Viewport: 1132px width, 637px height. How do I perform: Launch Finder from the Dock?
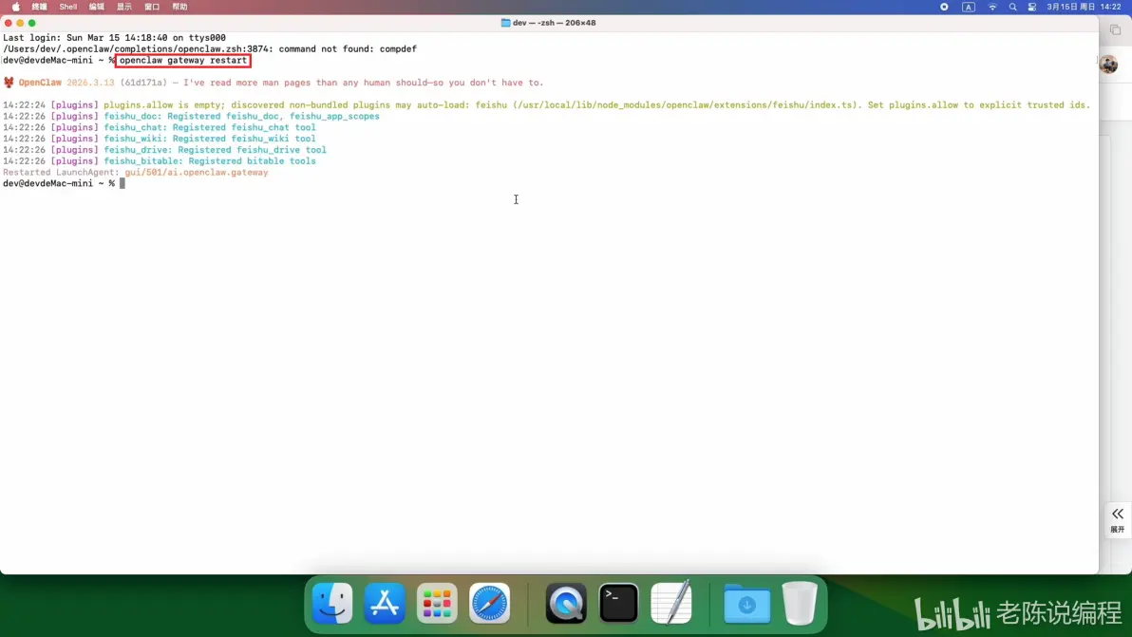[332, 603]
